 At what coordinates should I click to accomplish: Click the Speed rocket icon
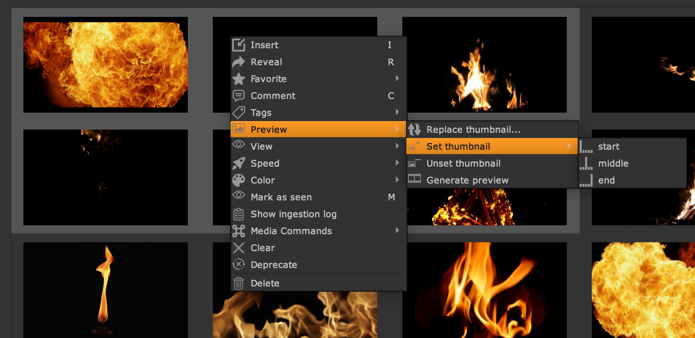pyautogui.click(x=239, y=163)
